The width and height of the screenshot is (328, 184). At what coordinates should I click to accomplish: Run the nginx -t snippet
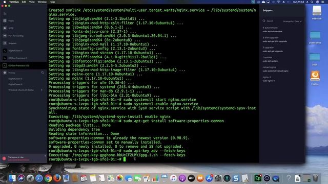point(269,79)
